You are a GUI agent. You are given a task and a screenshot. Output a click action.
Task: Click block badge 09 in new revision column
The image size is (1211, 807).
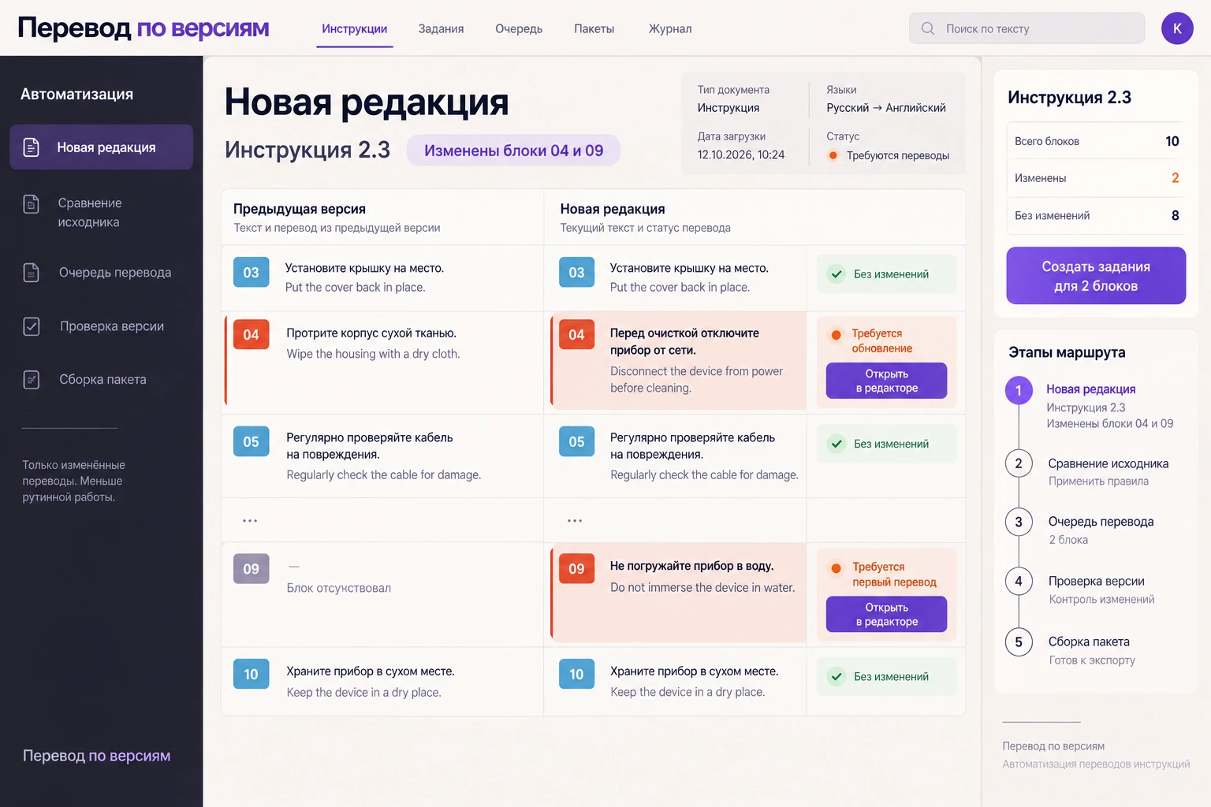pyautogui.click(x=576, y=568)
